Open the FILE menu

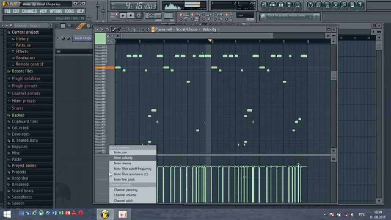[8, 11]
